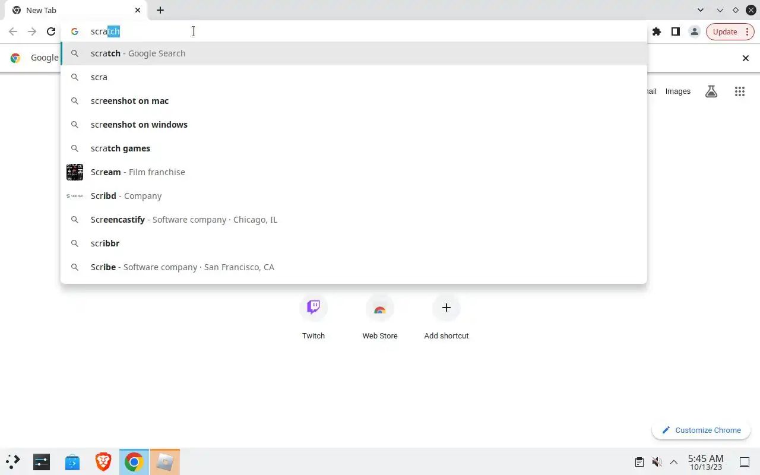Open Chrome three-dot menu
Image resolution: width=760 pixels, height=475 pixels.
[747, 31]
